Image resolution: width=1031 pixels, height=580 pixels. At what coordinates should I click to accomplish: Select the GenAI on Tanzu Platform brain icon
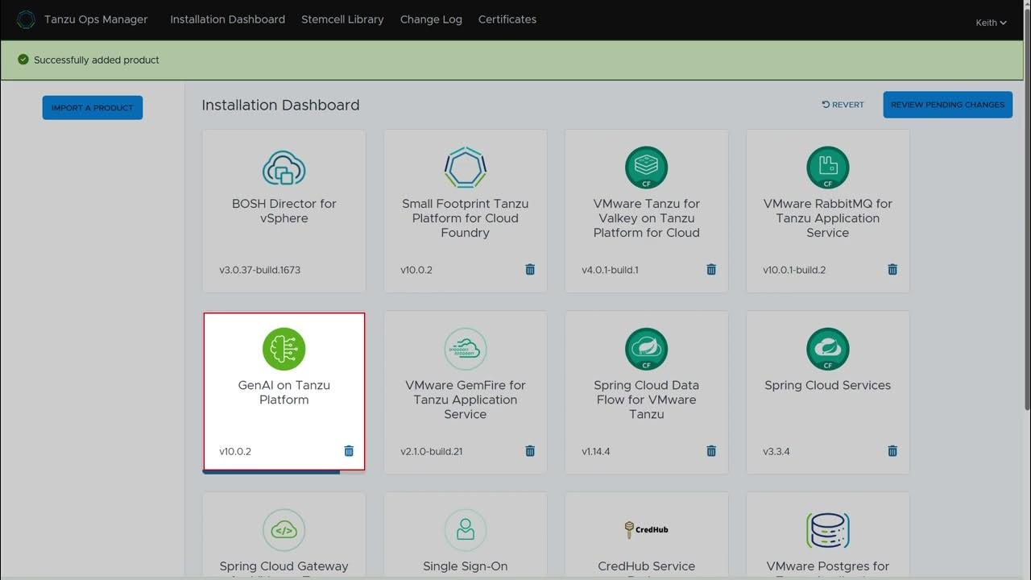(x=284, y=349)
